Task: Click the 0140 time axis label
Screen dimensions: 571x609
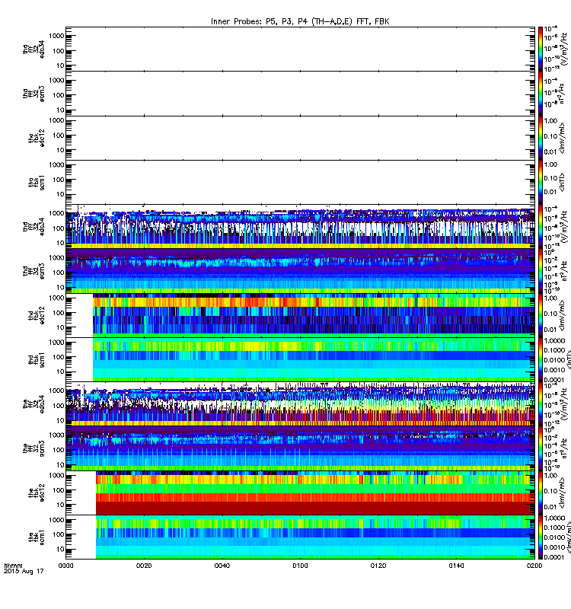Action: click(456, 566)
